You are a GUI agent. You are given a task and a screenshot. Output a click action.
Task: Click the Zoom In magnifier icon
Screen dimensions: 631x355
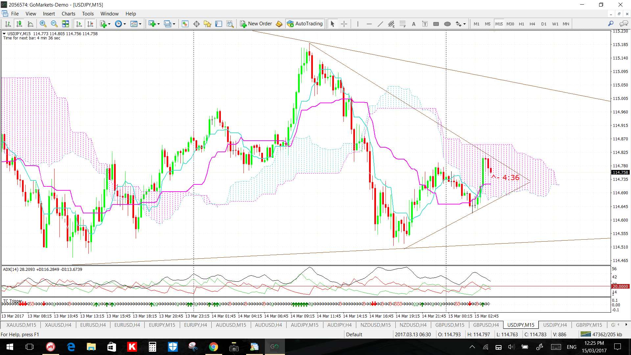43,24
